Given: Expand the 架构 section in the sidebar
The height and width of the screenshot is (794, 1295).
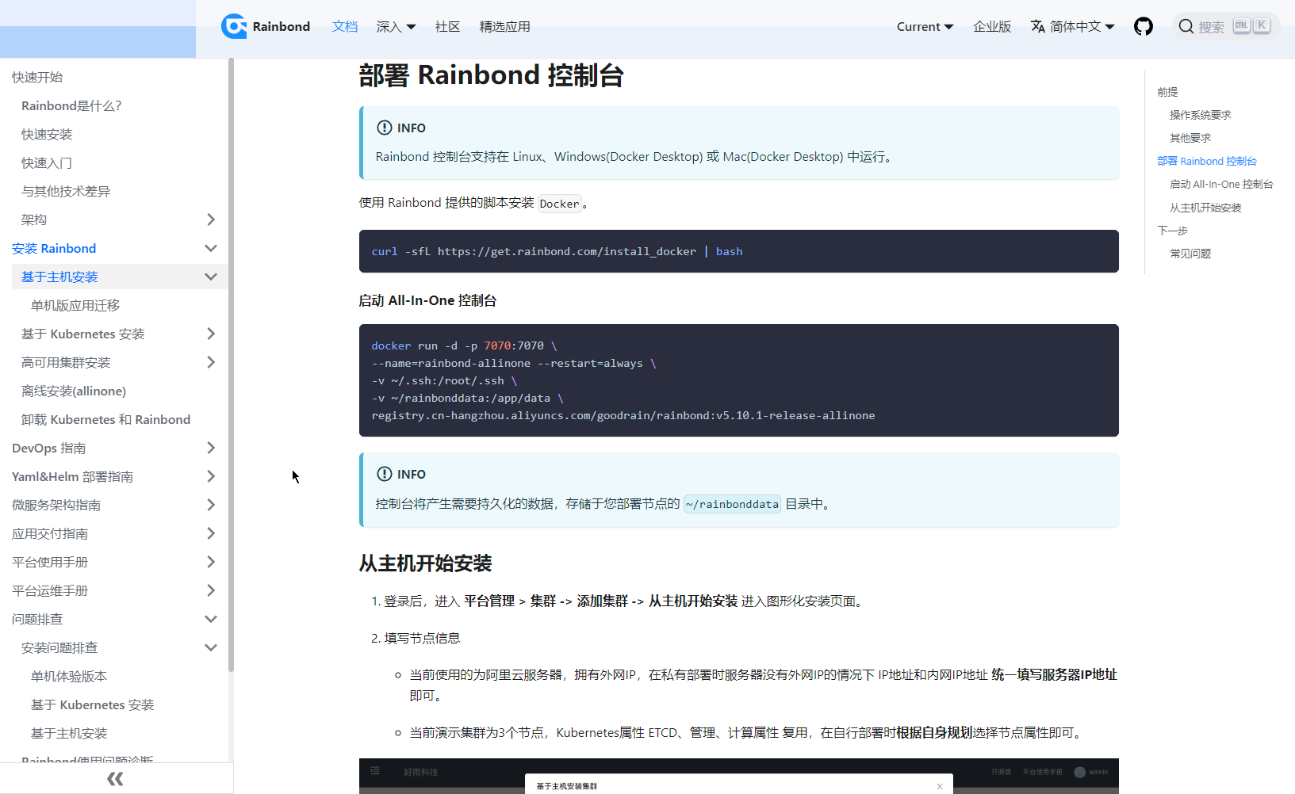Looking at the screenshot, I should coord(211,219).
